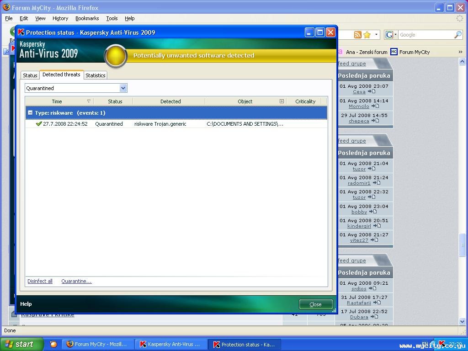Click the Quarantine... link
The width and height of the screenshot is (468, 351).
(x=76, y=281)
